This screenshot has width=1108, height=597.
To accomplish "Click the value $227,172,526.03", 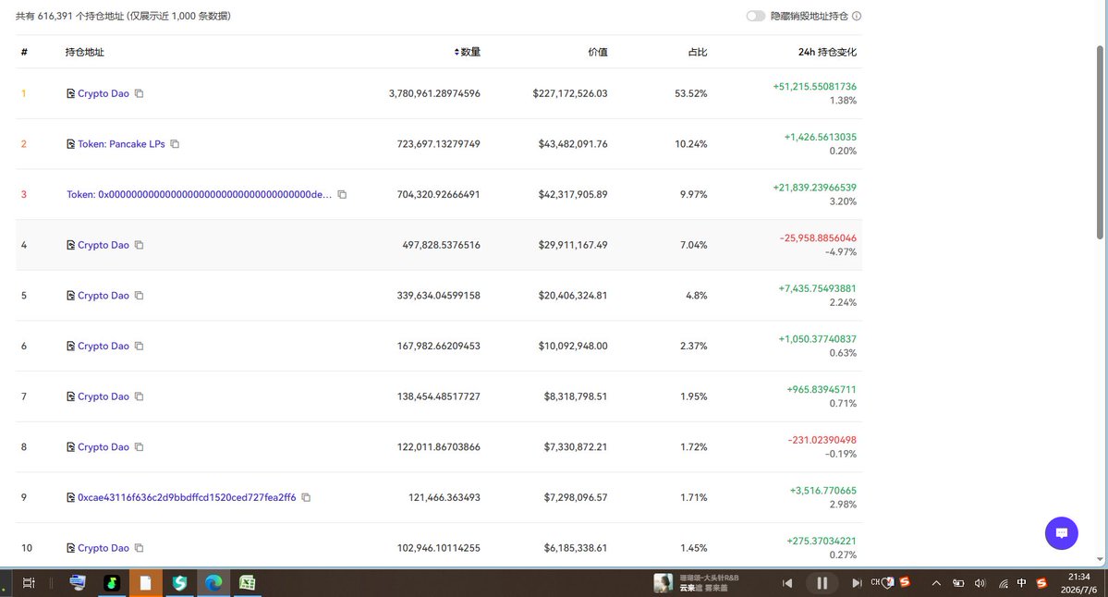I will pos(570,93).
